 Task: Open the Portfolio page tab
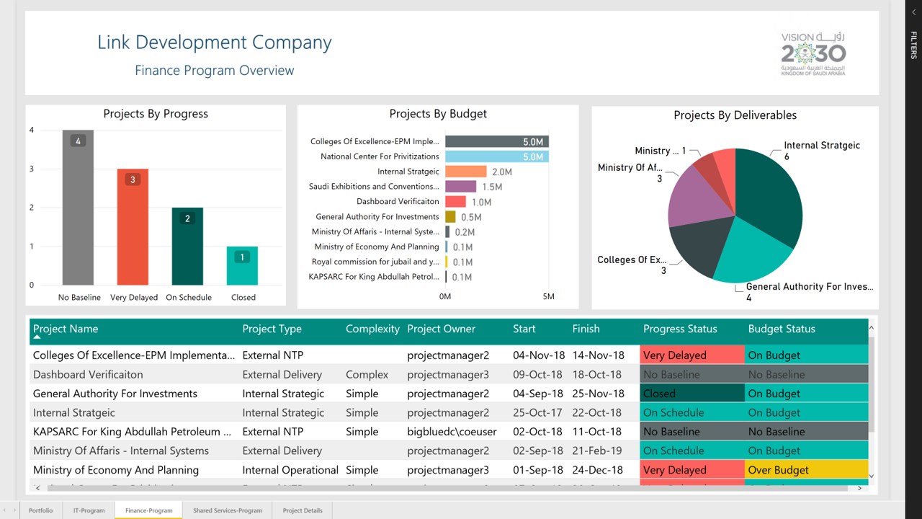(40, 510)
